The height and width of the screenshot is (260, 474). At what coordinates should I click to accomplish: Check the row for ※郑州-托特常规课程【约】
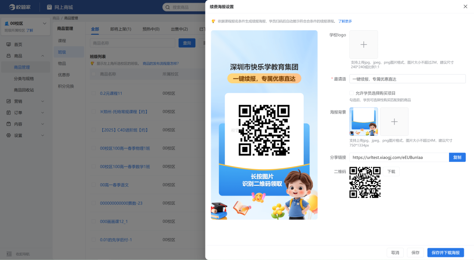click(93, 111)
